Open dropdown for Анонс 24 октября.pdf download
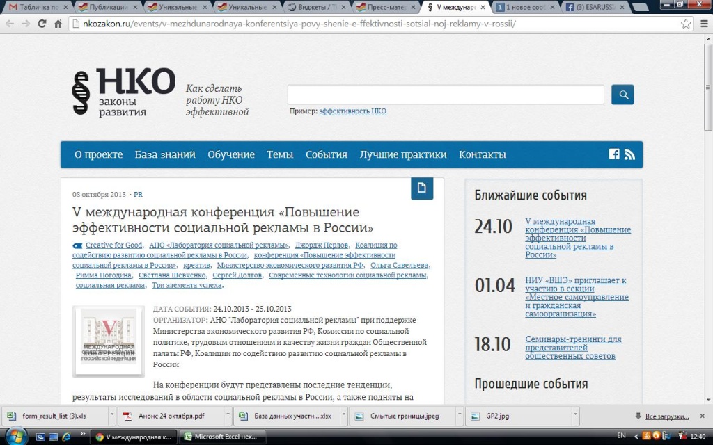713x445 pixels. pos(228,416)
